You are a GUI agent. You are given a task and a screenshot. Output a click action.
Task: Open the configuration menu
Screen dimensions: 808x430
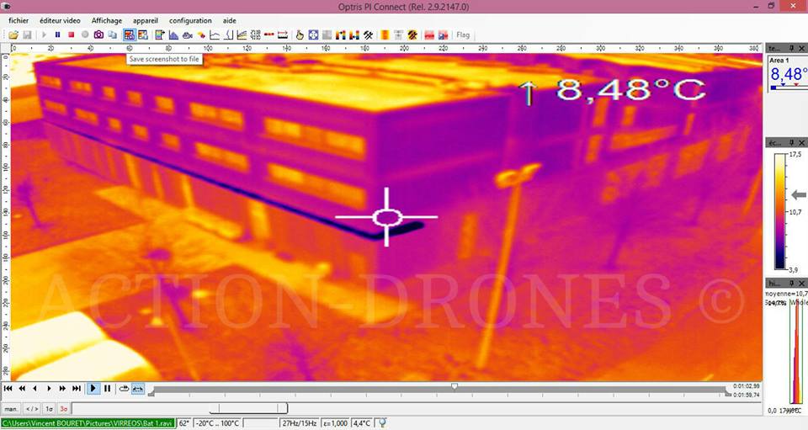point(190,20)
